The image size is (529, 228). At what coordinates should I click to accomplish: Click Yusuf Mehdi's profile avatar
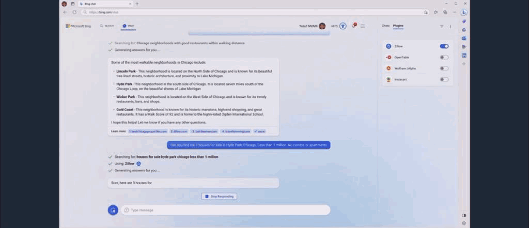[322, 26]
